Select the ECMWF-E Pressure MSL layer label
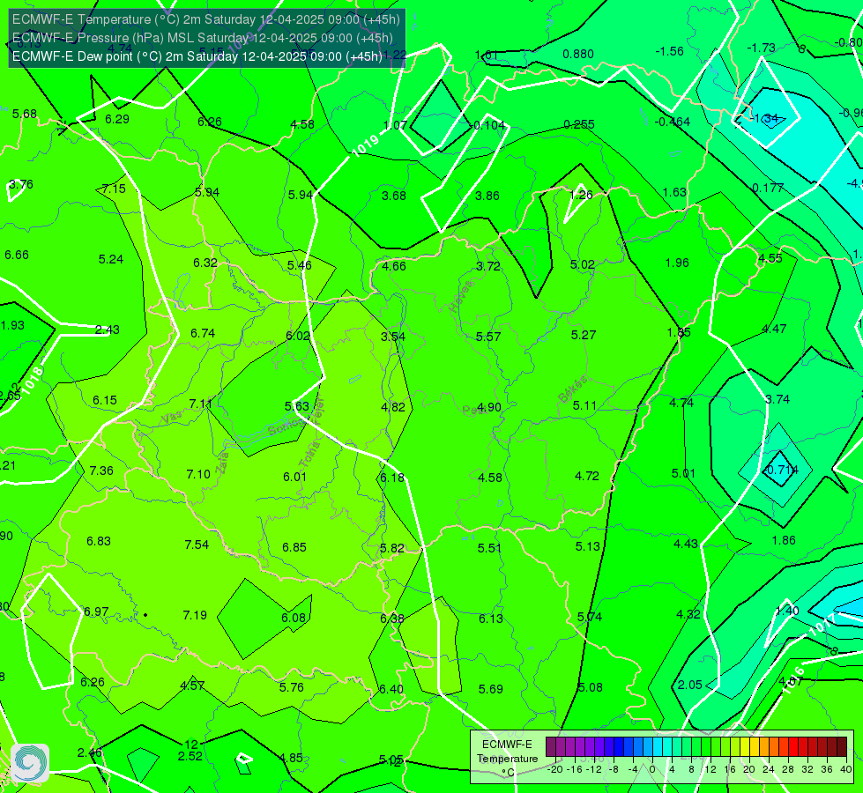This screenshot has height=793, width=863. point(203,38)
